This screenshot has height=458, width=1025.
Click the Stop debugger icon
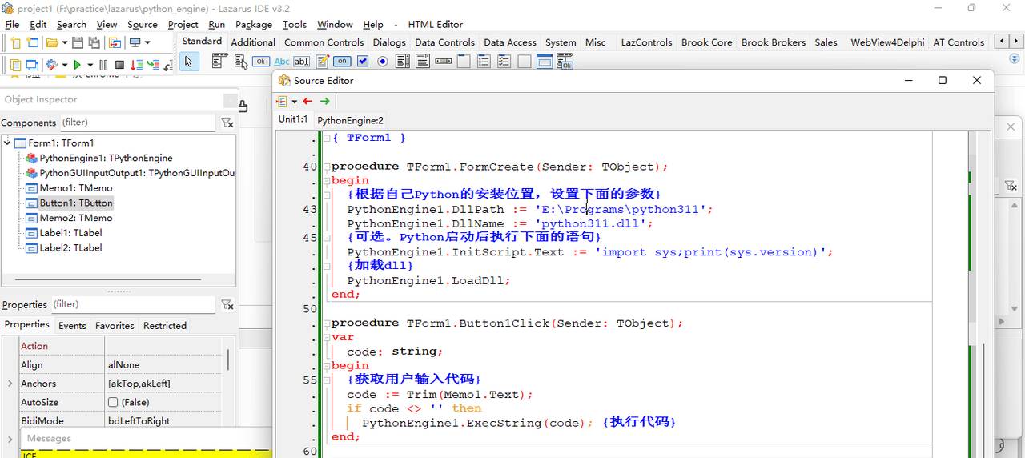click(119, 65)
